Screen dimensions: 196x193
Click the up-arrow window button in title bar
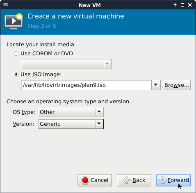[x=175, y=5]
